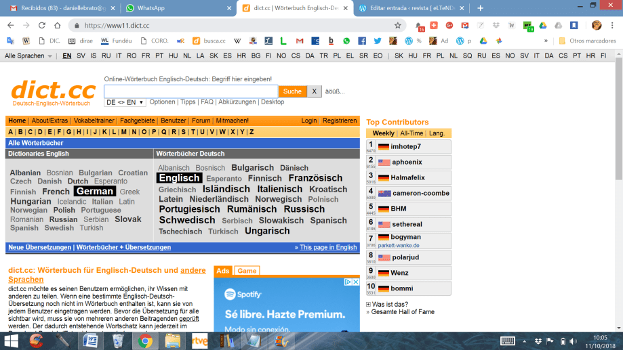Reload the page

[x=42, y=25]
